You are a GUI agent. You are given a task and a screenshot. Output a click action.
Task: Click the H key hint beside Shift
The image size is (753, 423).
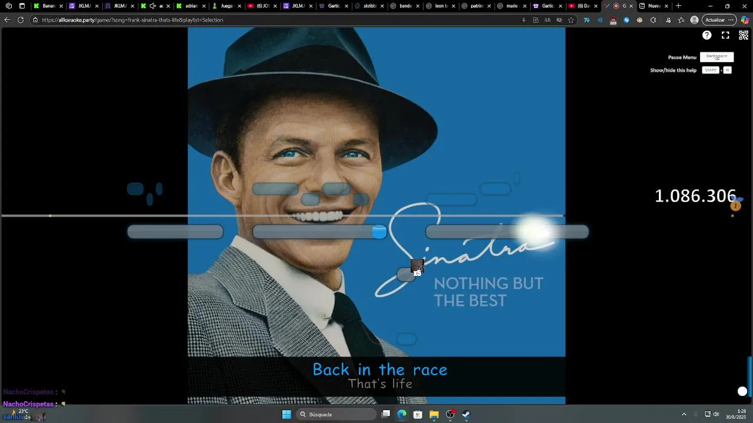click(x=727, y=70)
